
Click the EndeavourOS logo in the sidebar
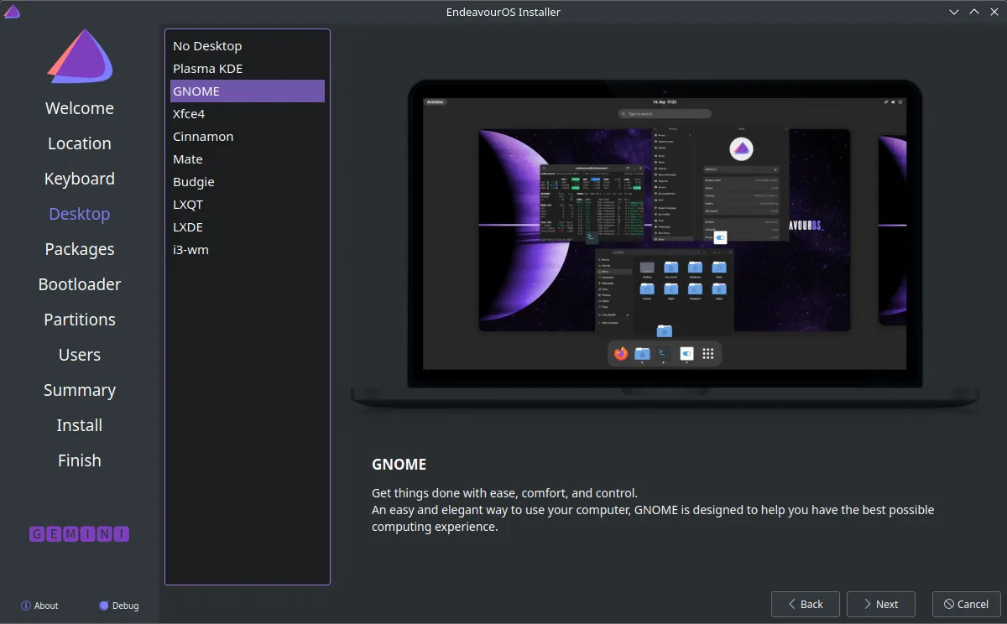pos(80,57)
